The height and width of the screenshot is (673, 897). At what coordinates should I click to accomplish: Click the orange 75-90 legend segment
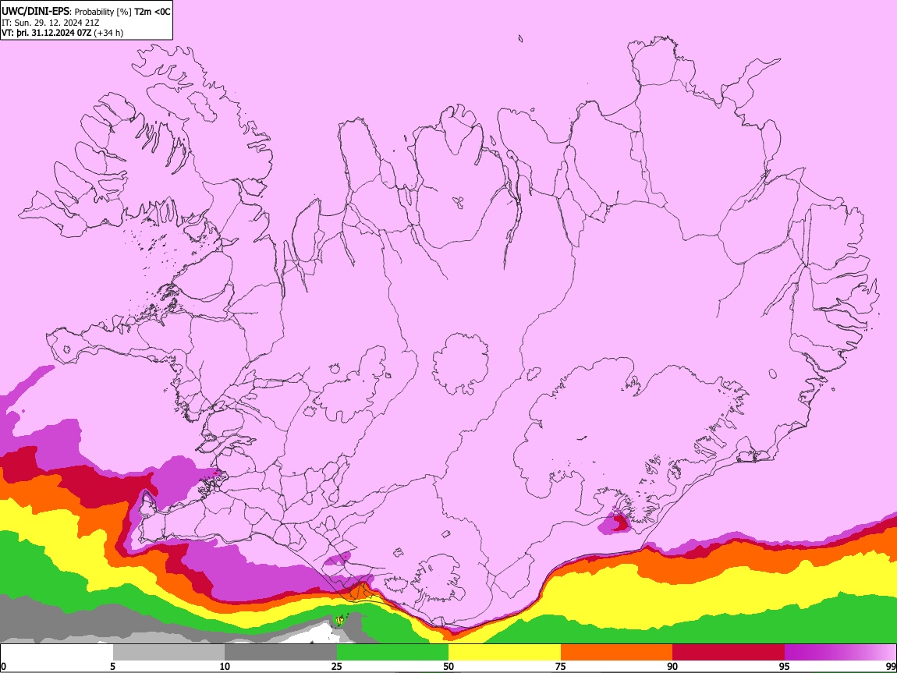pyautogui.click(x=617, y=653)
